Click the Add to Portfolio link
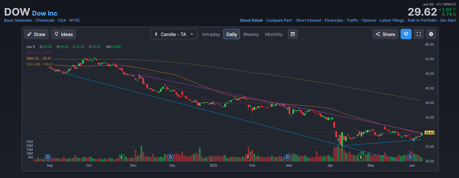The height and width of the screenshot is (178, 459). click(x=422, y=20)
